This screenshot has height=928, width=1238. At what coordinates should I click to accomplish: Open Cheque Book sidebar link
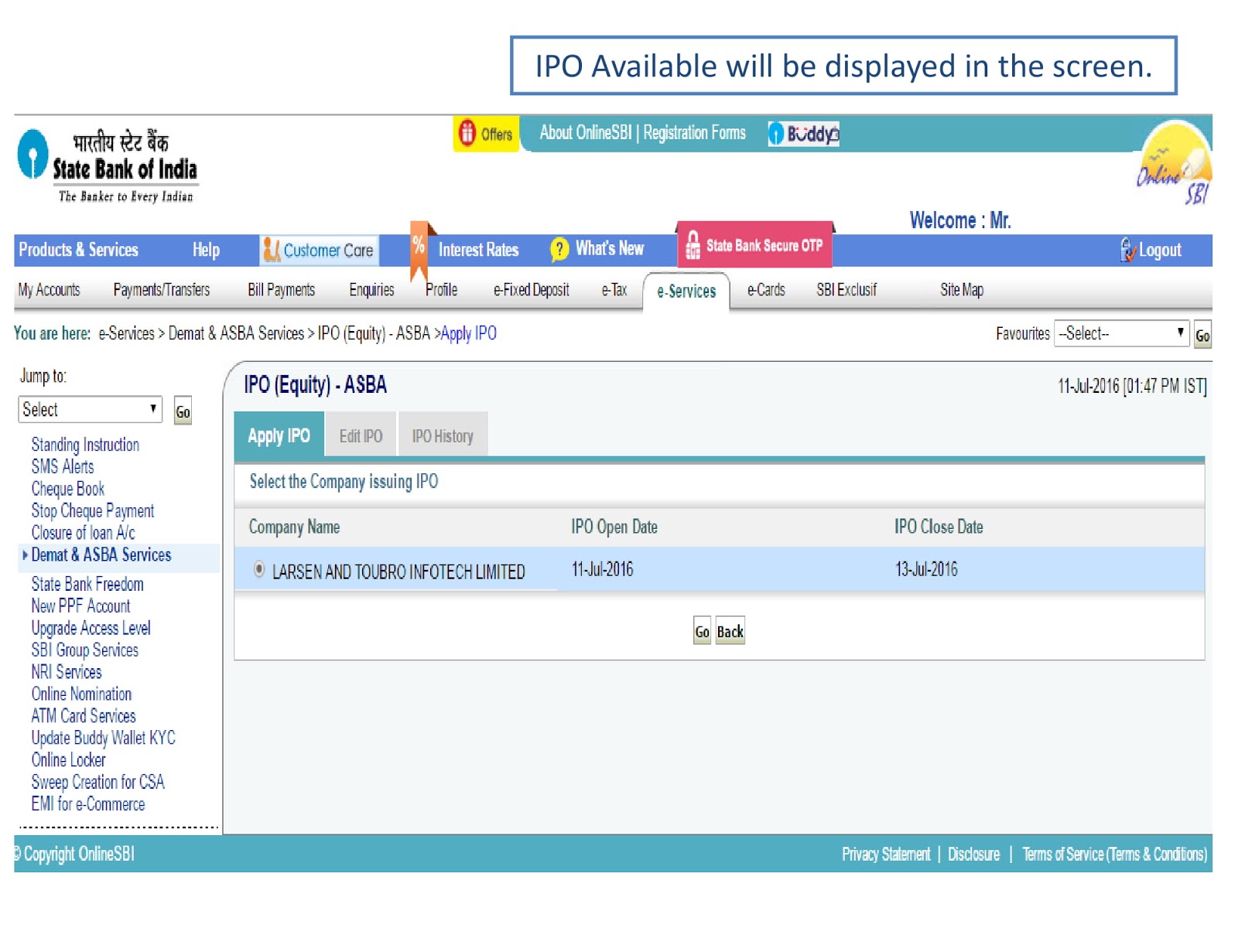coord(68,489)
